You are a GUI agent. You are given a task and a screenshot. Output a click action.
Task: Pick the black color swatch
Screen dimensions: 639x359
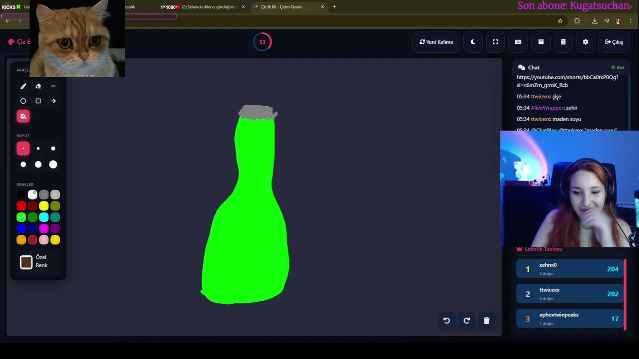click(21, 194)
